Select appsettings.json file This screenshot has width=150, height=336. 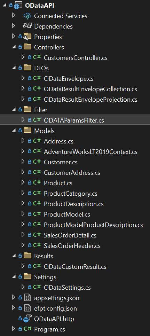coord(57,298)
